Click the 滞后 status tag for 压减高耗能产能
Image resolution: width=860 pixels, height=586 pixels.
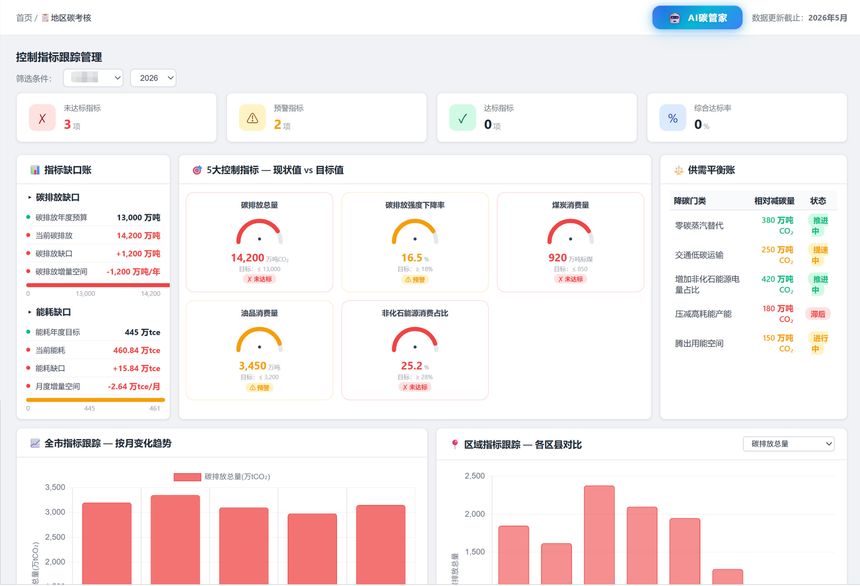818,314
